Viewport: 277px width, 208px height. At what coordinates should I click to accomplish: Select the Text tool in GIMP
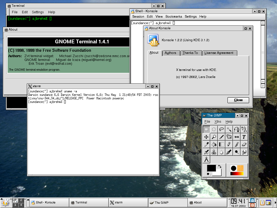click(244, 137)
